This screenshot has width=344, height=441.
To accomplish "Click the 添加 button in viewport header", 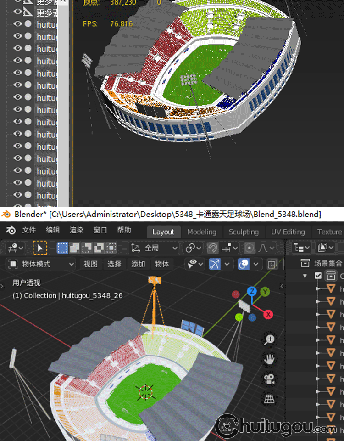I will [138, 264].
